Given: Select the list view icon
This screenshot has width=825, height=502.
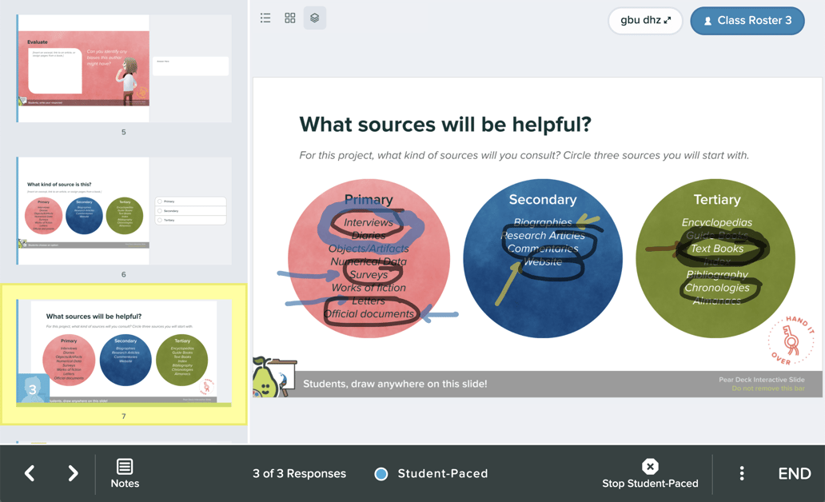Looking at the screenshot, I should tap(265, 18).
